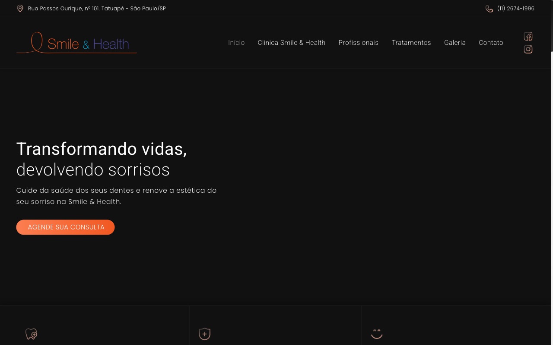Image resolution: width=553 pixels, height=345 pixels.
Task: Open the Facebook page icon
Action: point(528,36)
